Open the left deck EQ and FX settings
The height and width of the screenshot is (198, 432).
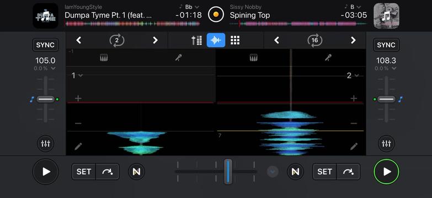tap(45, 144)
